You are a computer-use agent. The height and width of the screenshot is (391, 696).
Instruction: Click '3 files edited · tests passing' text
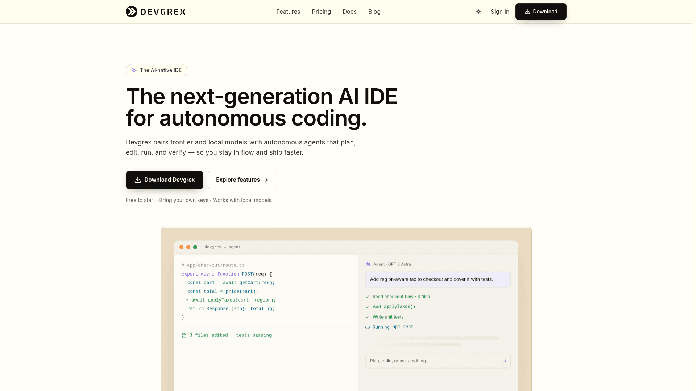(231, 335)
